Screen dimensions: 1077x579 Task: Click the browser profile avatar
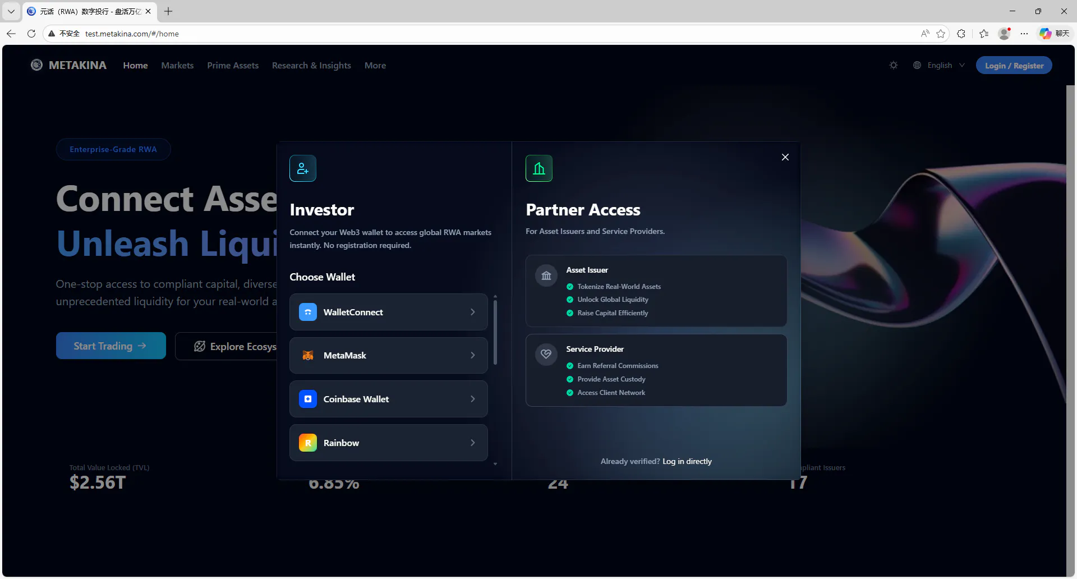1005,34
